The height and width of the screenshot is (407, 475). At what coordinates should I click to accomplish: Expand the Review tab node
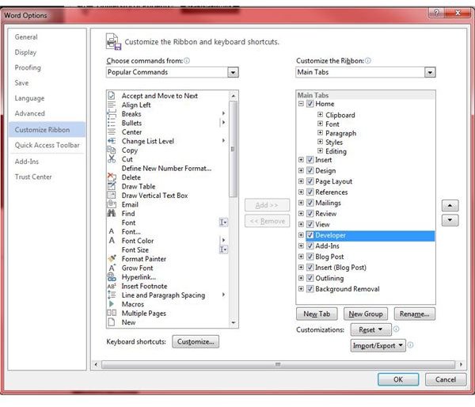click(301, 213)
